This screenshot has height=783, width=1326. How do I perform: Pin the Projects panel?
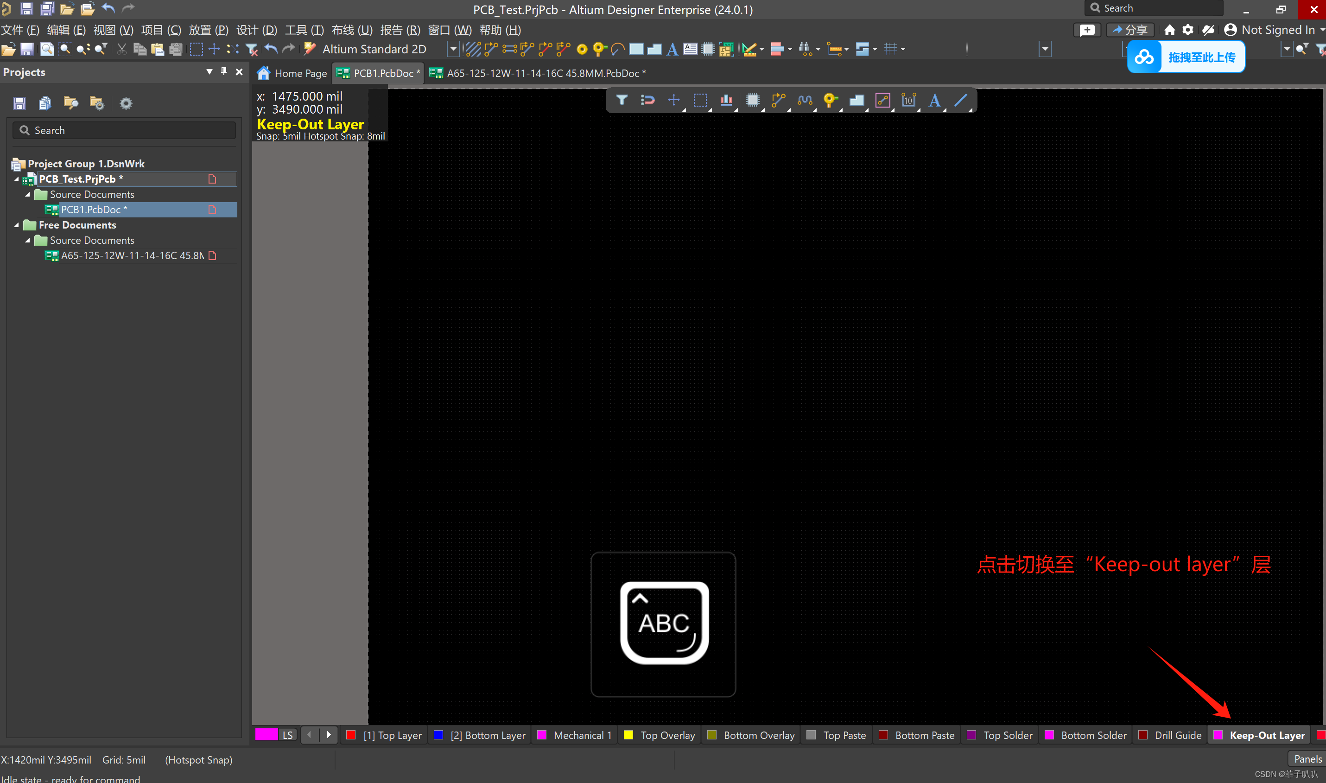(224, 71)
